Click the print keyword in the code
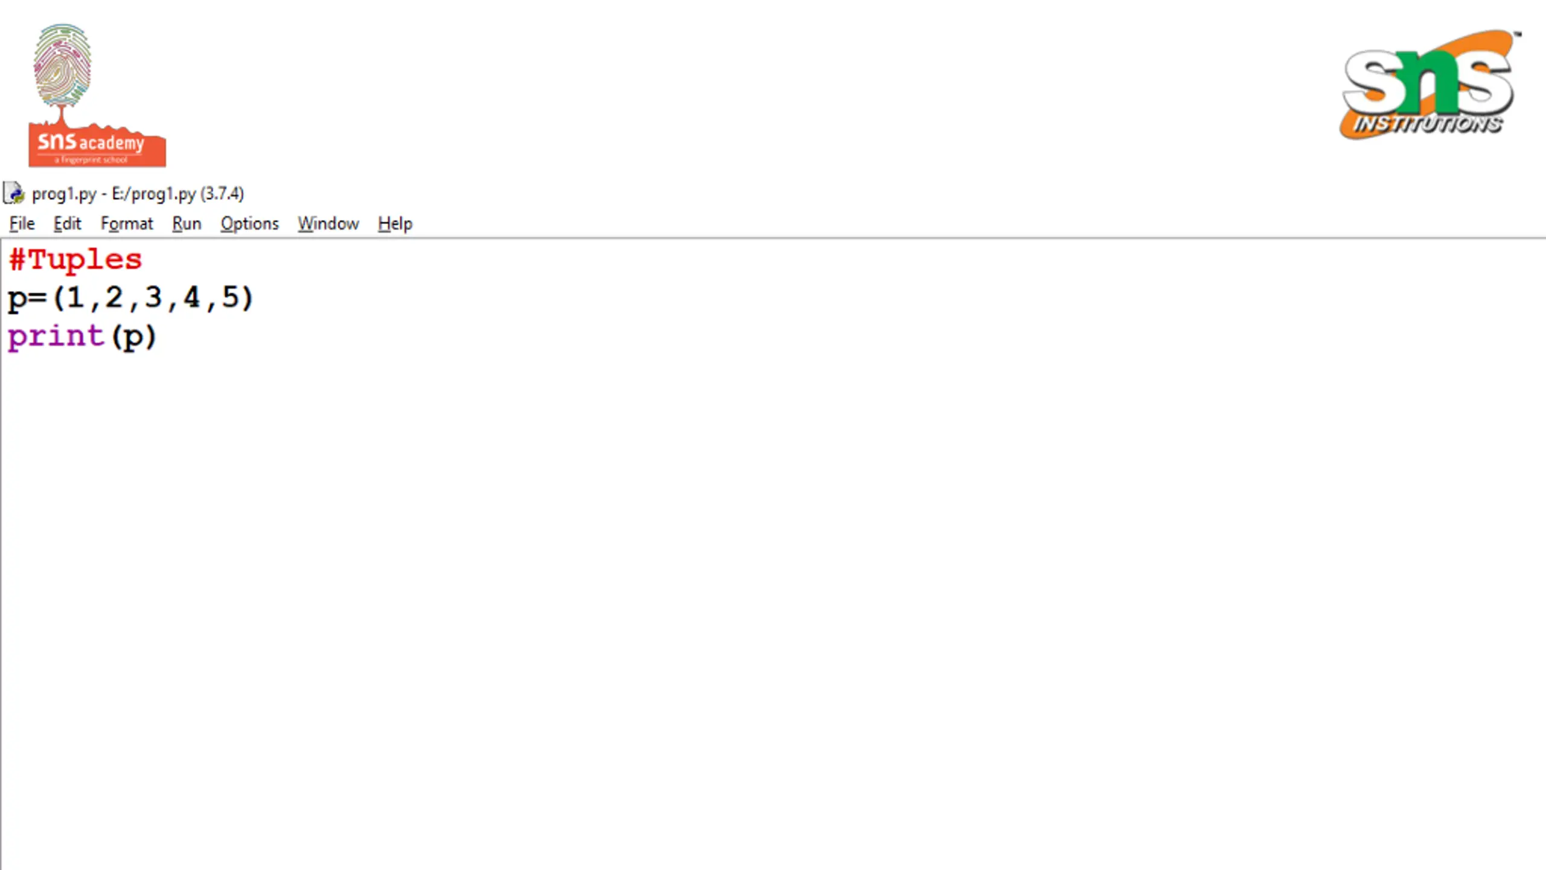This screenshot has height=870, width=1546. click(x=56, y=337)
